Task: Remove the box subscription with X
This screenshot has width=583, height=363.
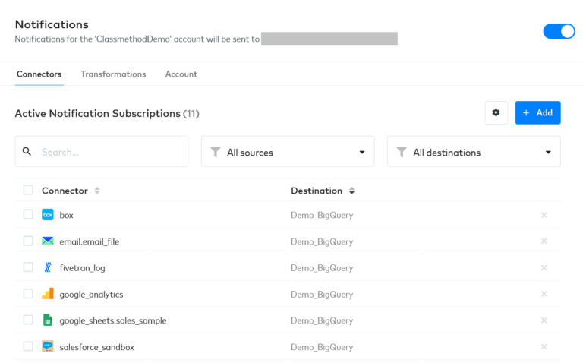Action: tap(544, 215)
